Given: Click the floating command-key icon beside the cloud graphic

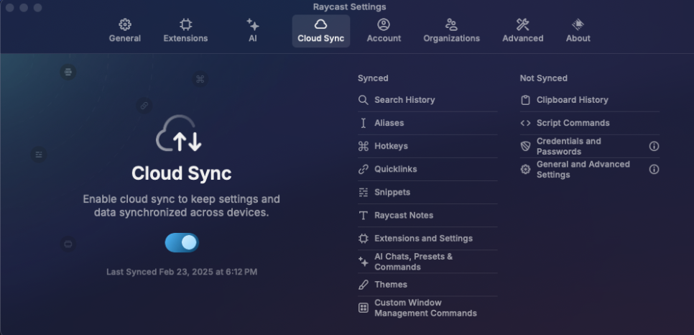Looking at the screenshot, I should (x=200, y=79).
